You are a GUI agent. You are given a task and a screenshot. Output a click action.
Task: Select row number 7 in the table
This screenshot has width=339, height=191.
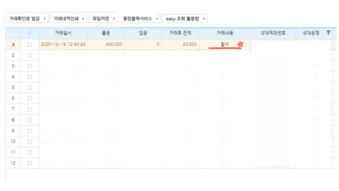(13, 109)
